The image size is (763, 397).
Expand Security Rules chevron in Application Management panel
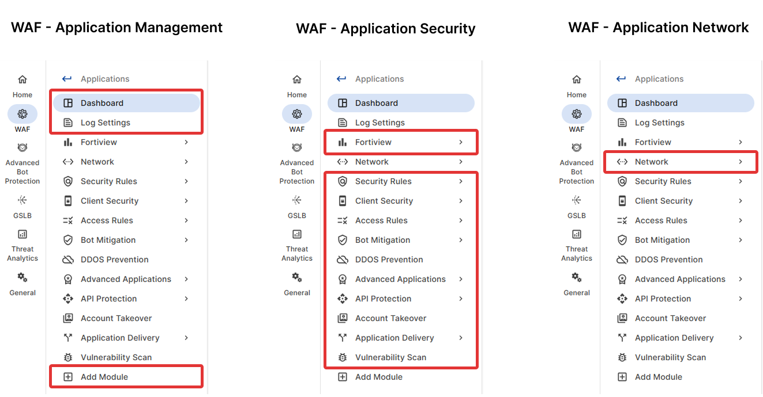click(x=186, y=181)
